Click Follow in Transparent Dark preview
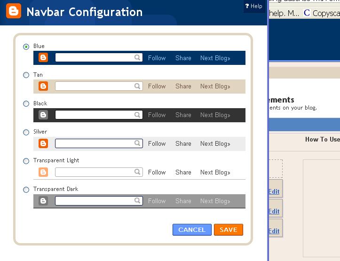Screen dimensions: 340x261 [157, 201]
